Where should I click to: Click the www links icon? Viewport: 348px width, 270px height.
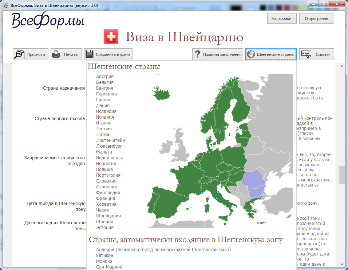[306, 54]
